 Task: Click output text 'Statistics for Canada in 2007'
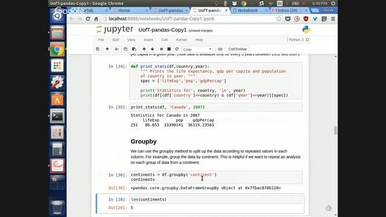point(165,115)
